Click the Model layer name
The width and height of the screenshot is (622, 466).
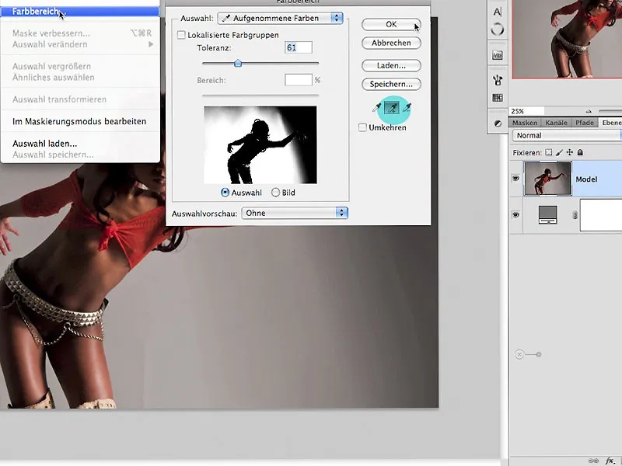click(x=586, y=179)
